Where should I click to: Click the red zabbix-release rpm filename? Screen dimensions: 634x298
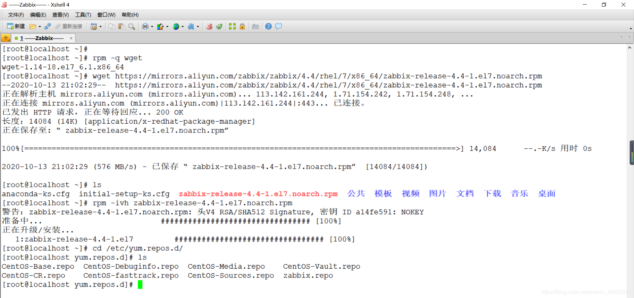pos(258,194)
